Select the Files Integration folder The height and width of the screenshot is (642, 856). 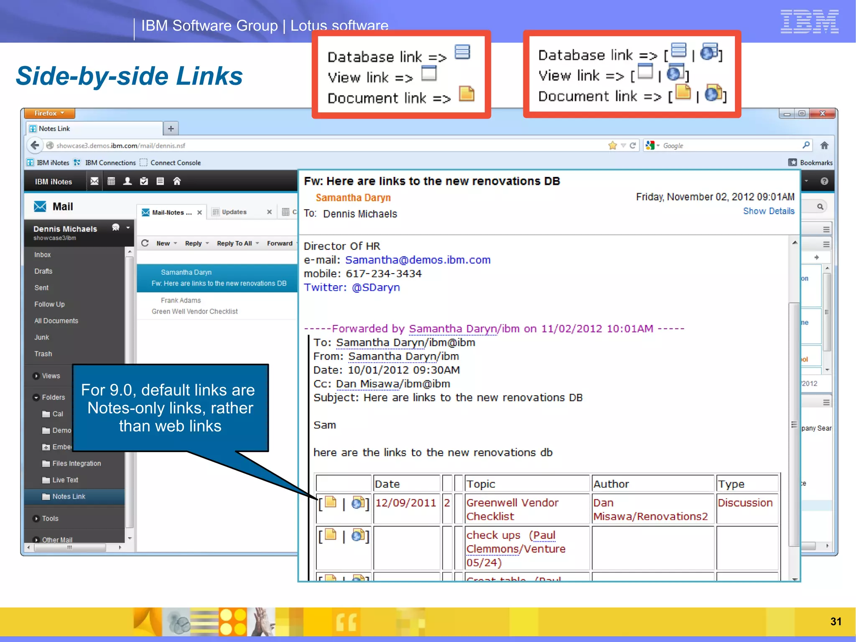pos(71,463)
